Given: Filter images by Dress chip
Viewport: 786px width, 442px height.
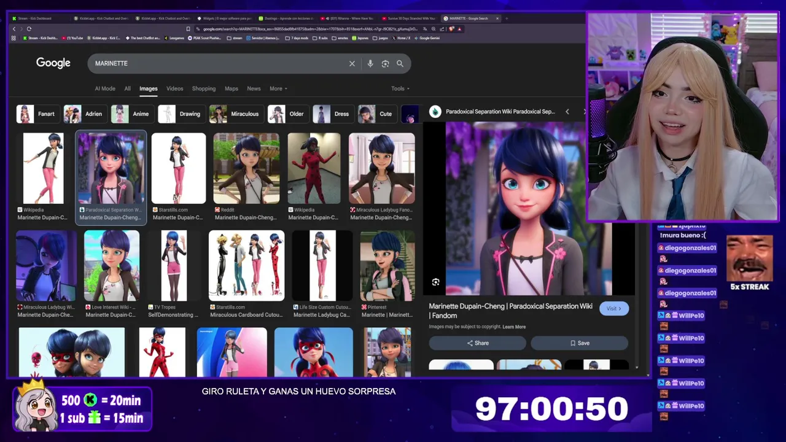Looking at the screenshot, I should [x=332, y=114].
